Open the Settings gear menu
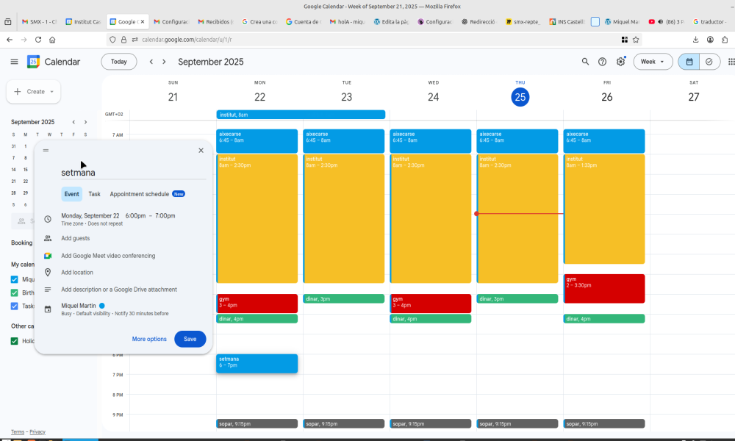The width and height of the screenshot is (735, 441). tap(620, 62)
